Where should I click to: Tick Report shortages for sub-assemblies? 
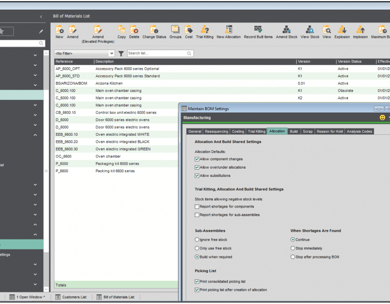(197, 215)
